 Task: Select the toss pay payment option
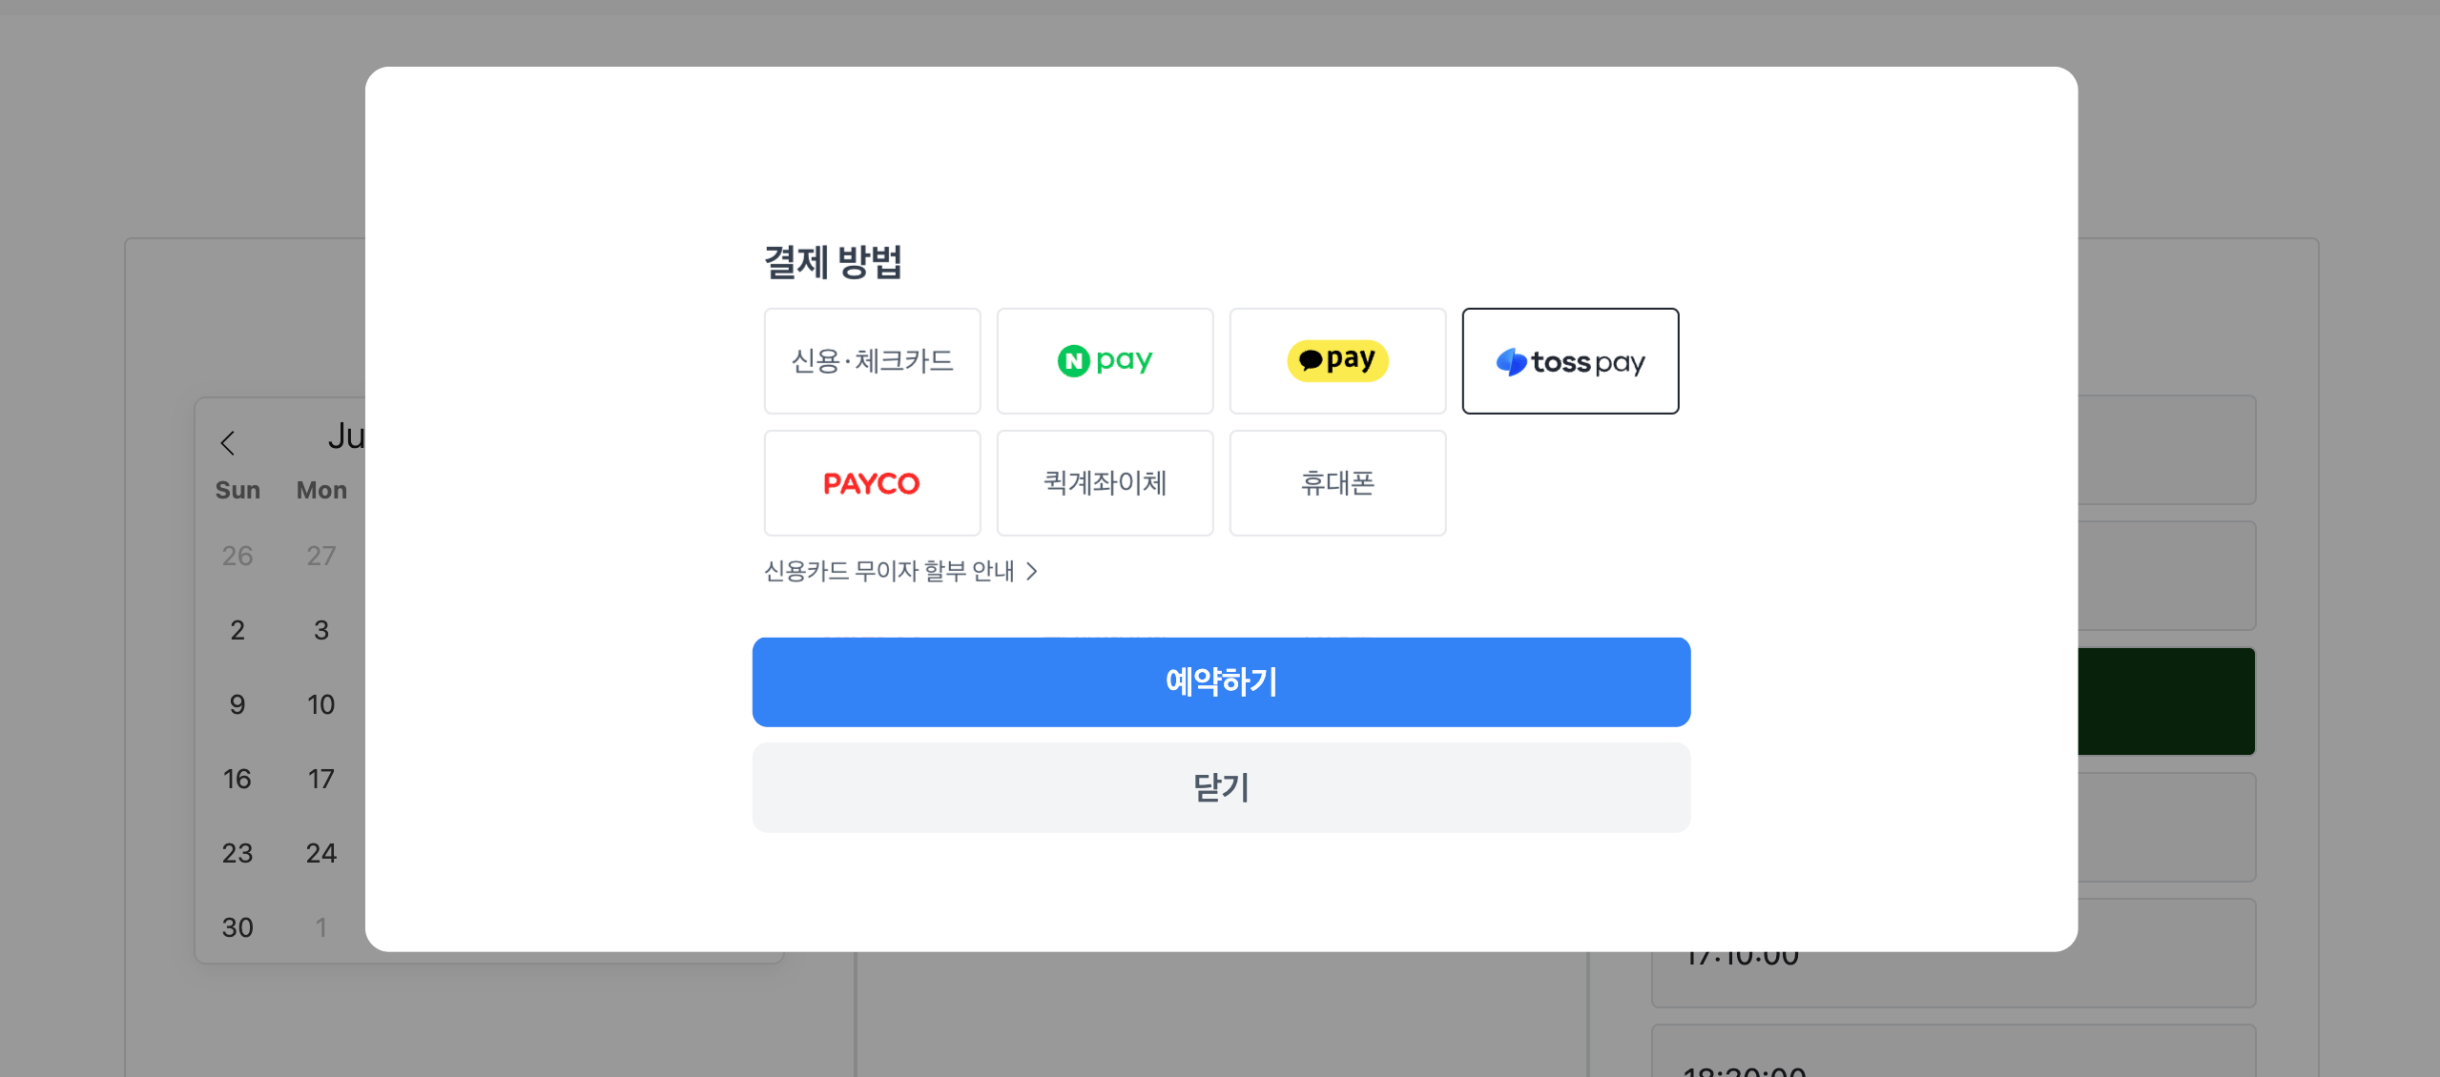coord(1570,361)
